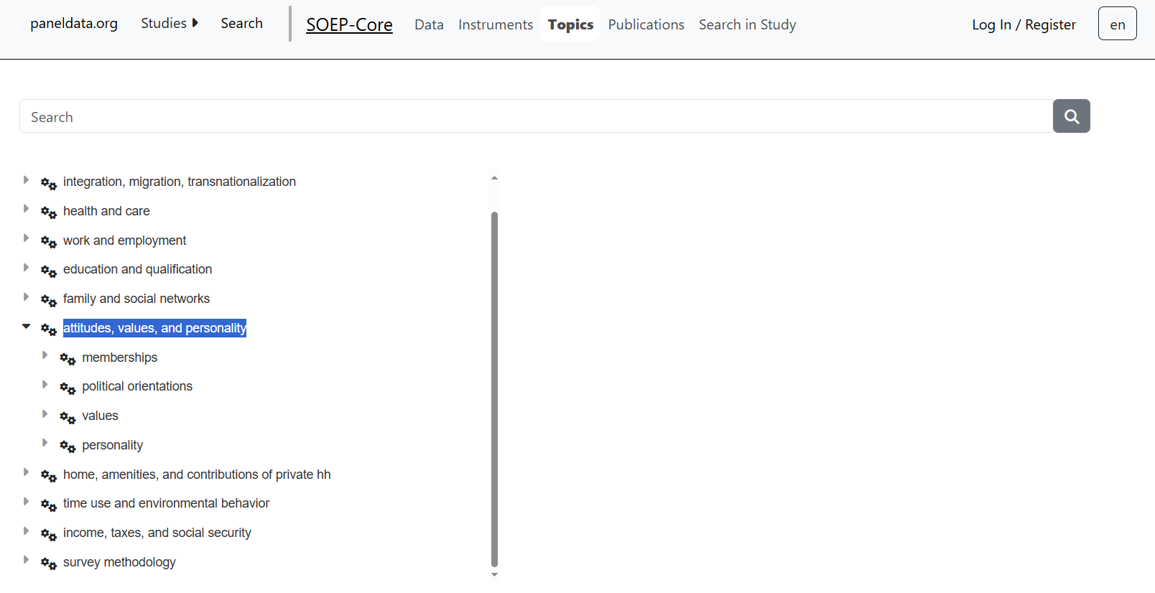Expand the values subtopic
1155x593 pixels.
[x=45, y=414]
